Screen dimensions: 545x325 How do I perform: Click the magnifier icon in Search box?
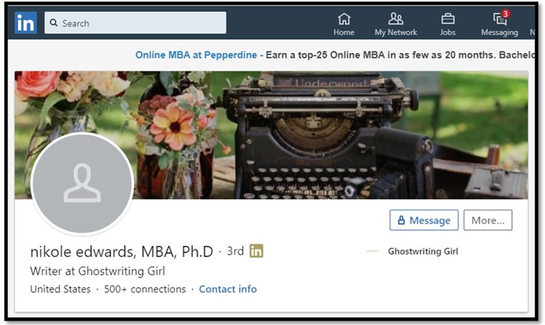pyautogui.click(x=54, y=23)
